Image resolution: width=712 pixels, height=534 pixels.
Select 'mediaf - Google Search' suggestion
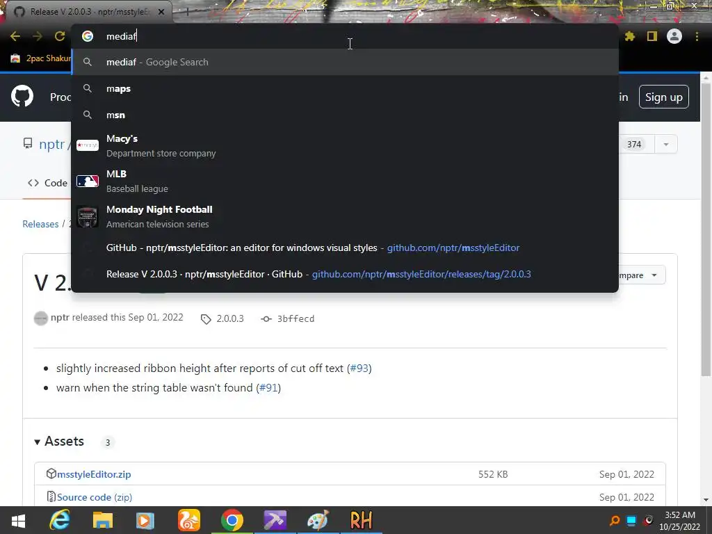coord(345,62)
